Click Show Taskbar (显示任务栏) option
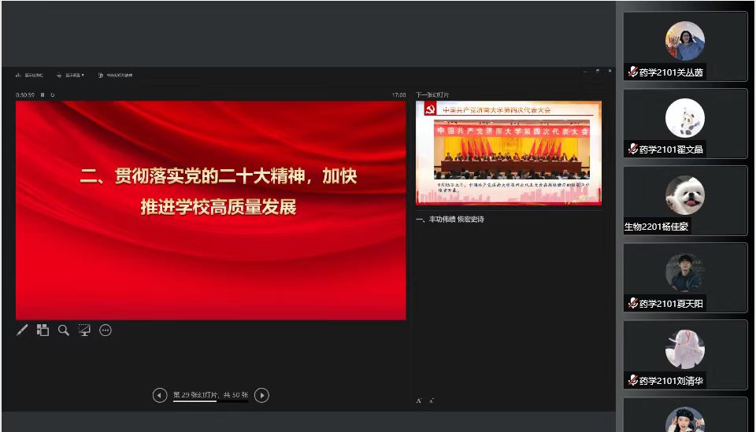Screen dimensions: 756x432 [x=30, y=76]
